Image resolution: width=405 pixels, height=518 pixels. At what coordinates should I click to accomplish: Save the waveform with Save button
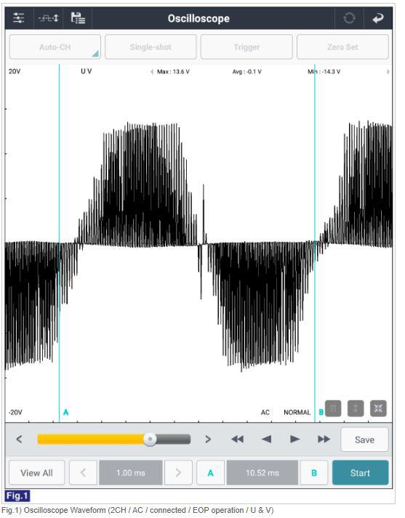click(x=365, y=440)
